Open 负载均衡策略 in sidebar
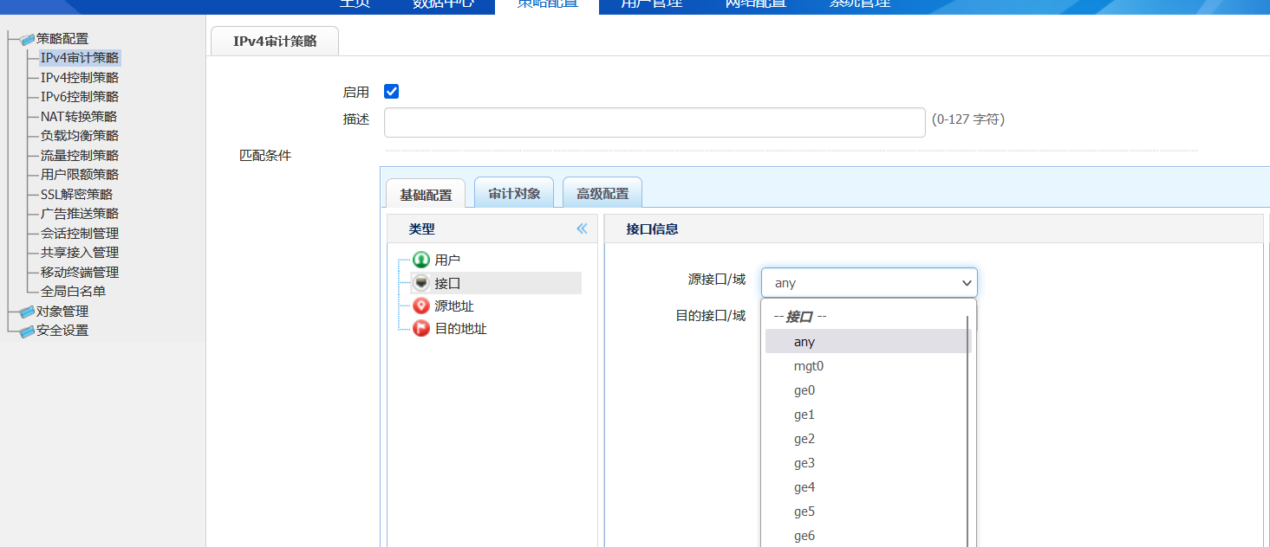 (80, 136)
